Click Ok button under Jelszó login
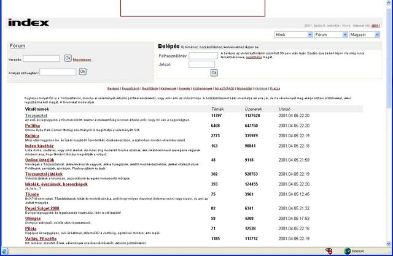The width and height of the screenshot is (393, 256). [214, 73]
